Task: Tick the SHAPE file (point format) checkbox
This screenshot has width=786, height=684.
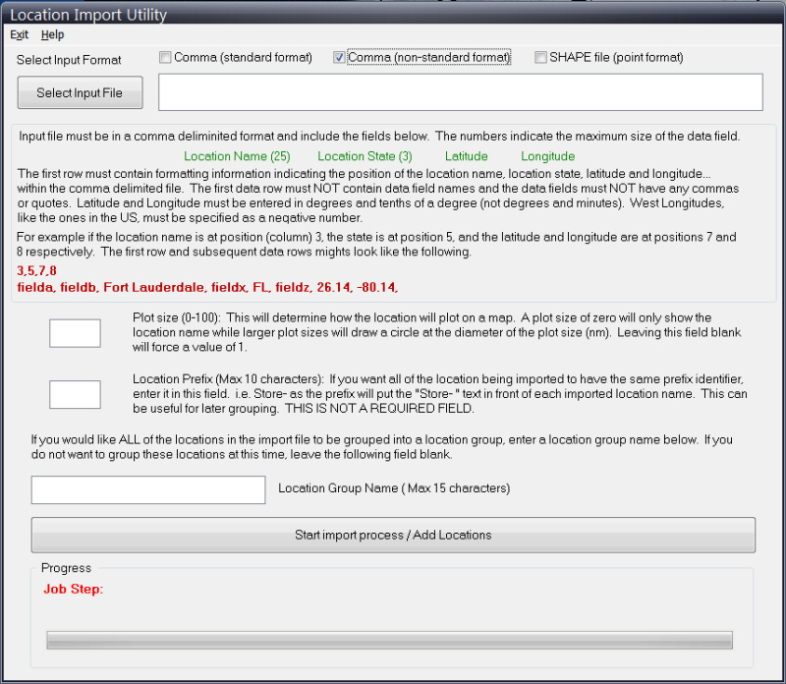Action: [x=540, y=58]
